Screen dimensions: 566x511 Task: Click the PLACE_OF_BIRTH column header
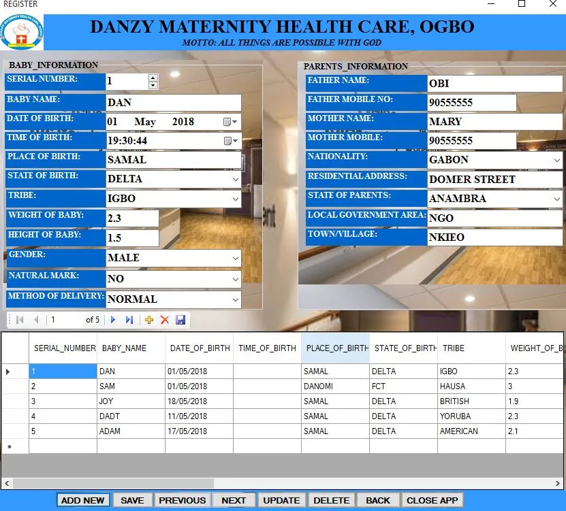coord(335,348)
